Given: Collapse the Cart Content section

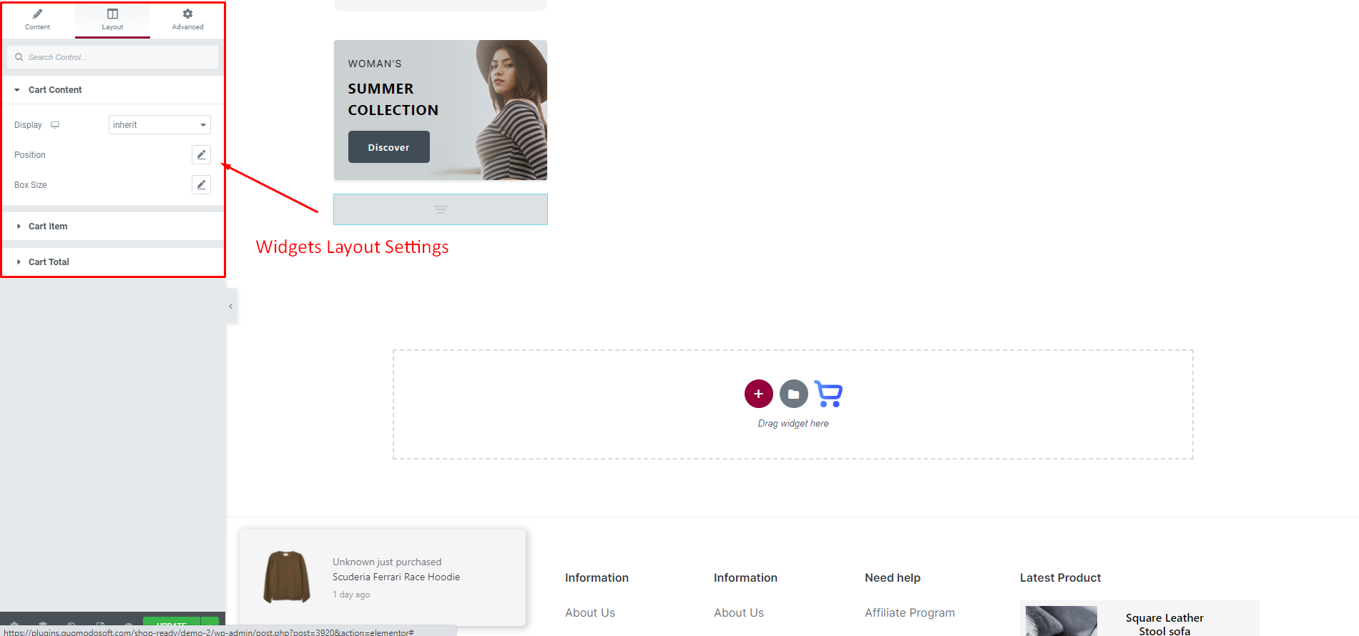Looking at the screenshot, I should click(x=55, y=90).
